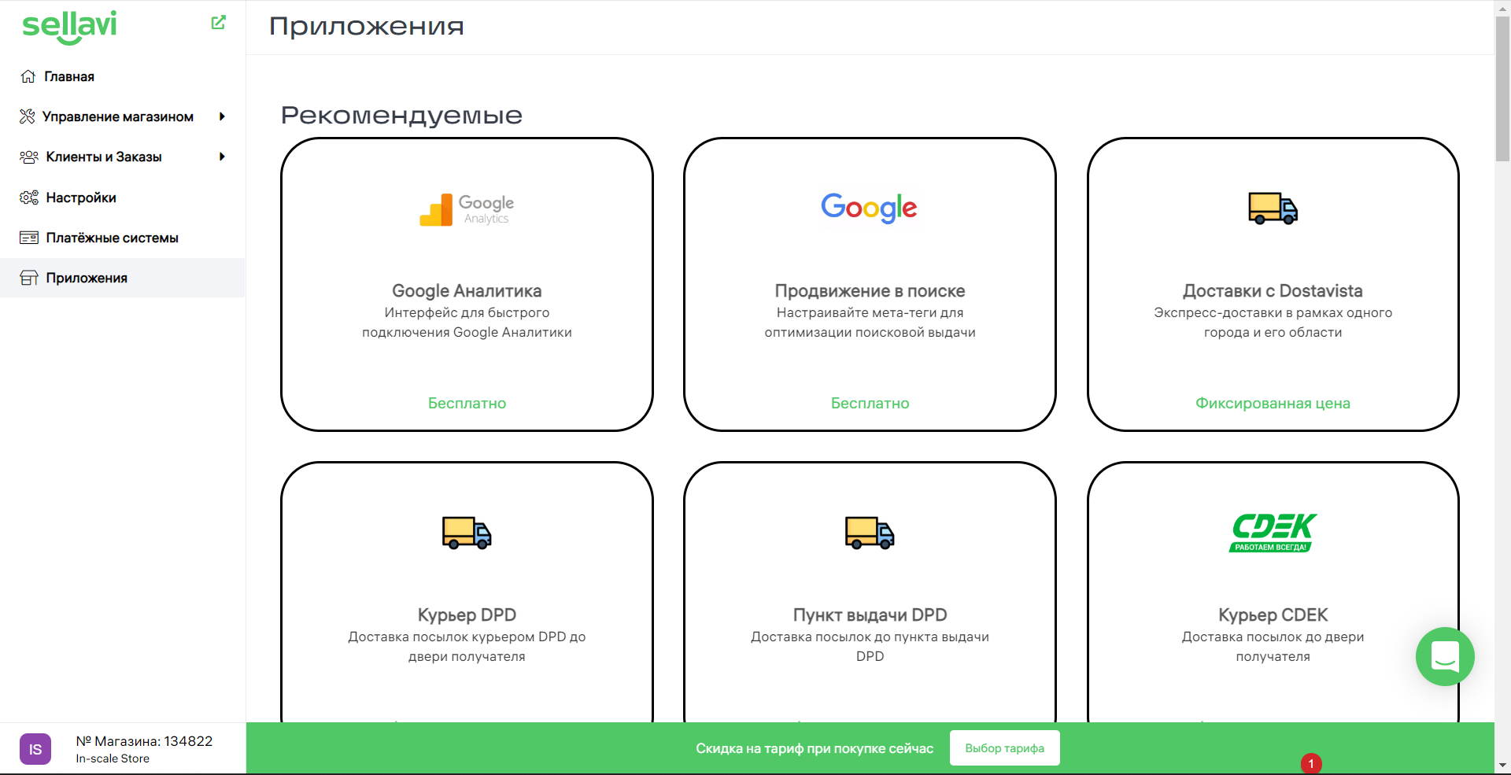Click the purple IS store avatar

[x=35, y=749]
